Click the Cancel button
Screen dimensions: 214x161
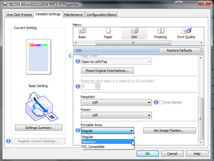(172, 154)
